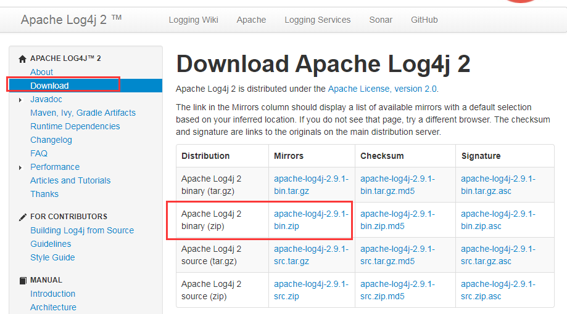Open the Thanks sidebar link
The image size is (567, 314).
pyautogui.click(x=44, y=194)
